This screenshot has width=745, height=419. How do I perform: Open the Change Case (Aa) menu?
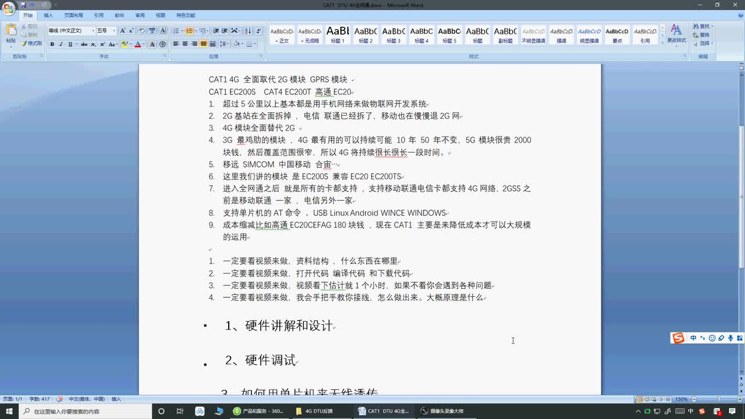point(112,44)
